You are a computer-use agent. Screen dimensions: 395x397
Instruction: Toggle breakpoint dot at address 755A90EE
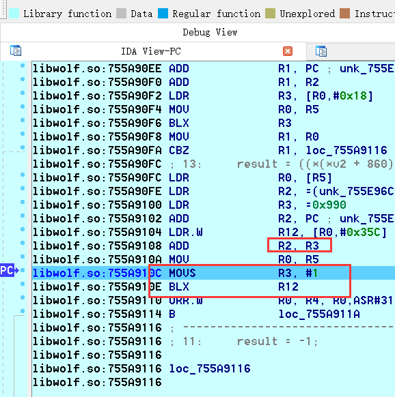click(x=23, y=65)
